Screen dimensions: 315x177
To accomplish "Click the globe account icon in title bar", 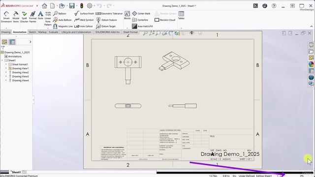I will (x=265, y=6).
